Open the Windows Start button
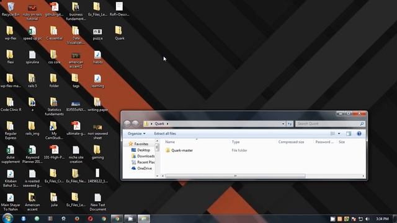The width and height of the screenshot is (397, 223). pyautogui.click(x=7, y=219)
